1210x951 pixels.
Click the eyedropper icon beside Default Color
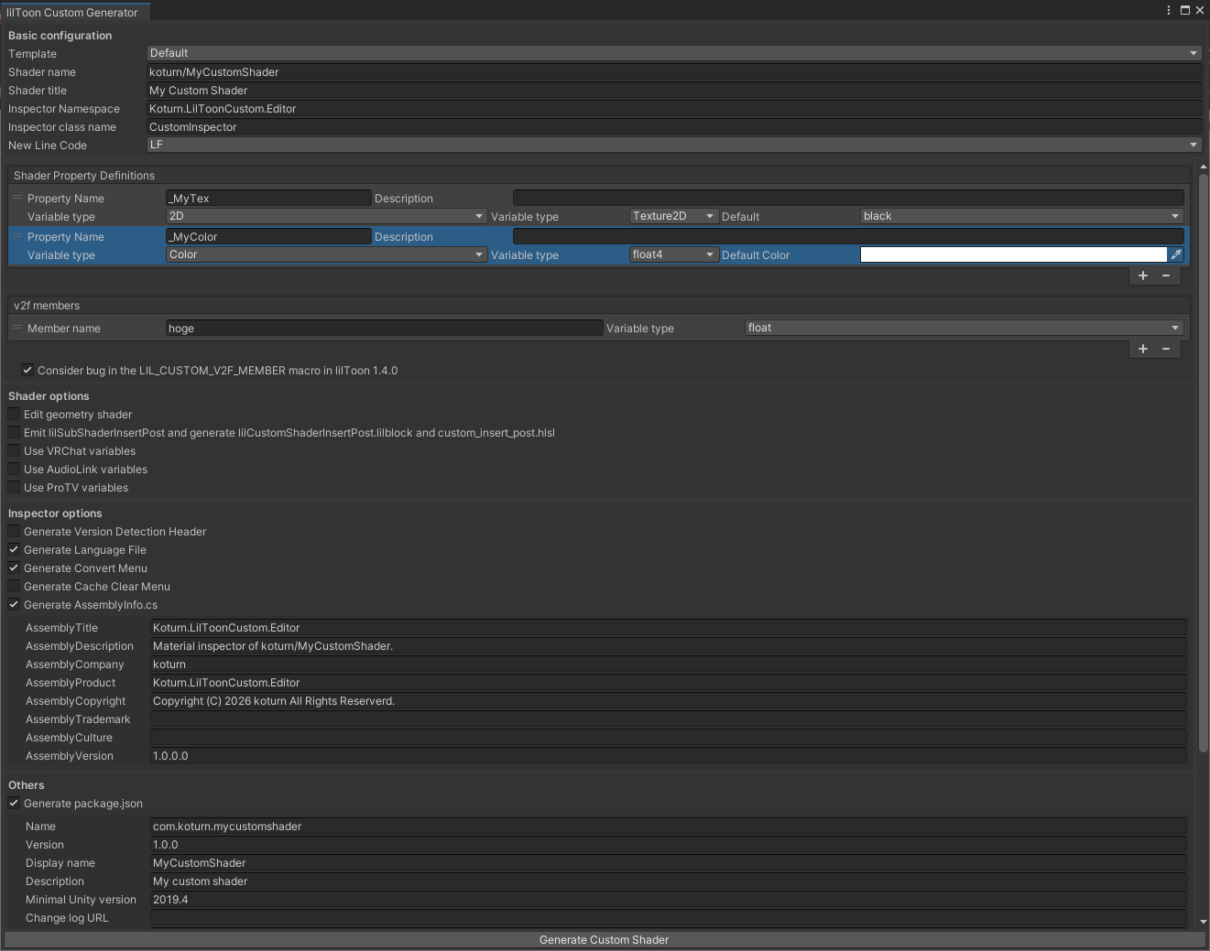pos(1176,254)
